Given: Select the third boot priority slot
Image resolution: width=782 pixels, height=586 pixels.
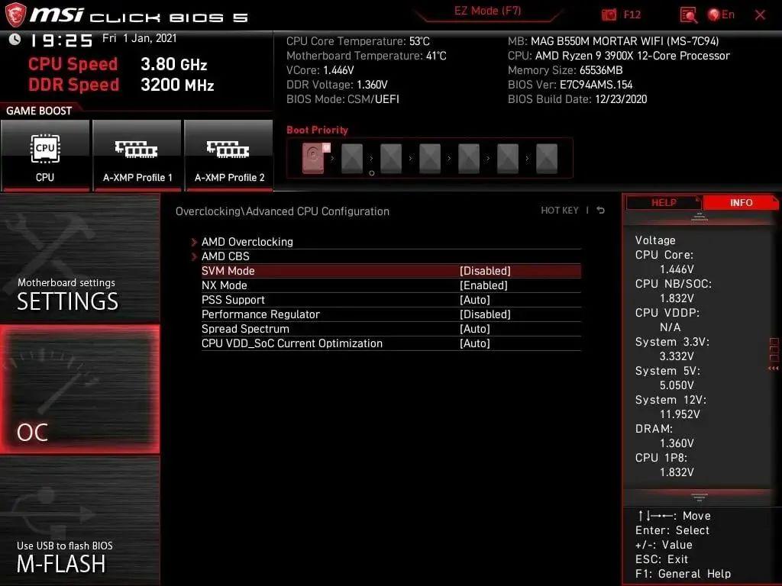Looking at the screenshot, I should click(x=391, y=159).
